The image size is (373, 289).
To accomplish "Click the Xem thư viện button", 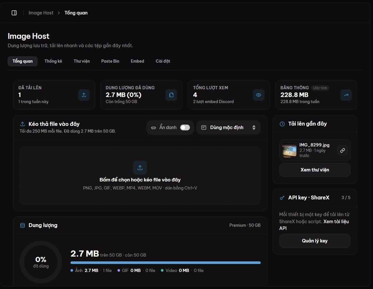I will pyautogui.click(x=315, y=170).
